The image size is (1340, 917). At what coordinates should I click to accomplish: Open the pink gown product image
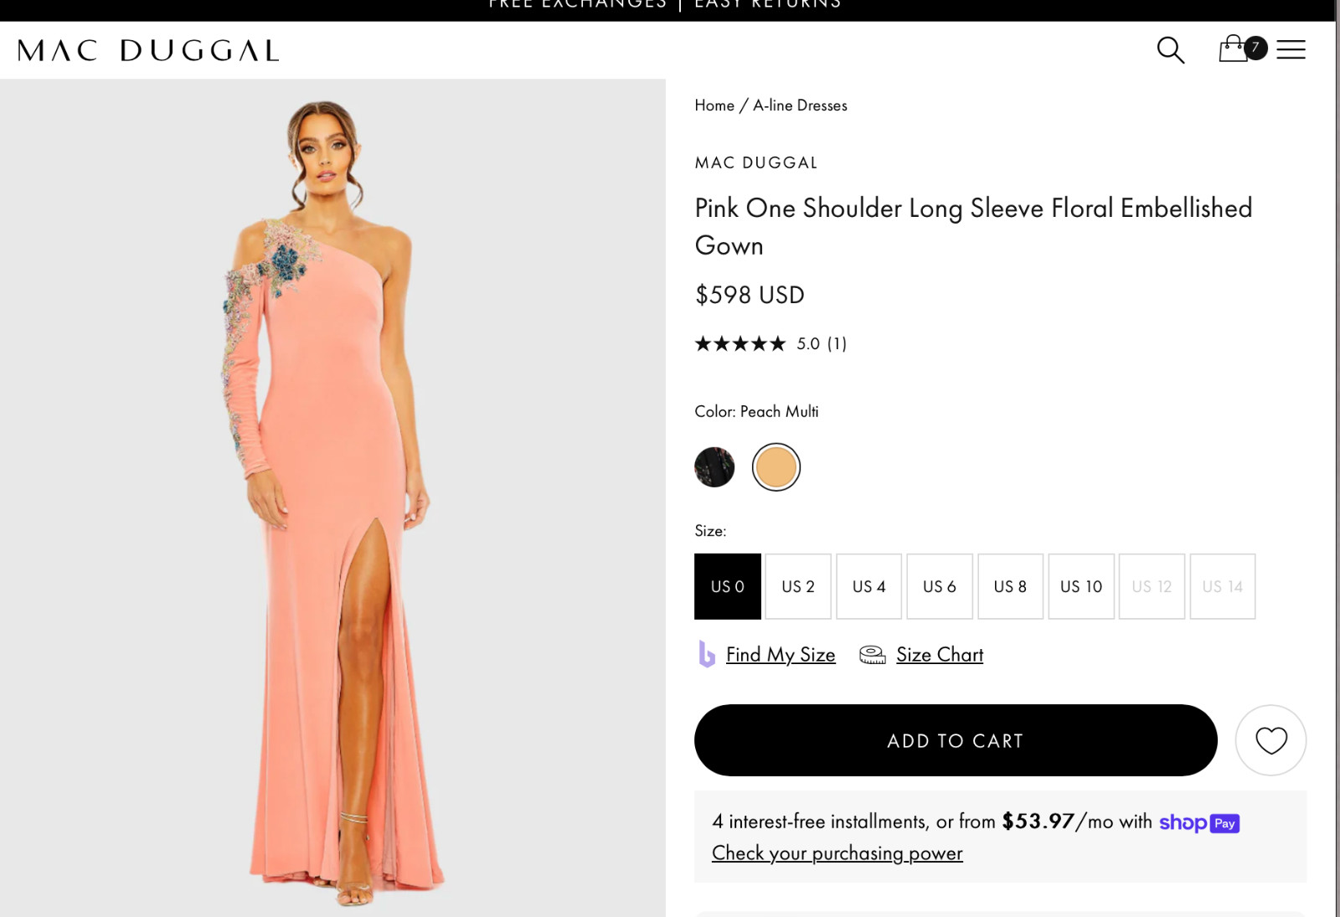click(x=332, y=498)
